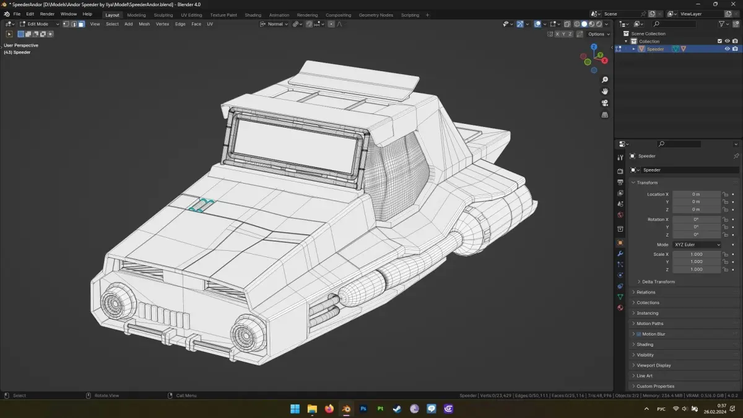Select edge select mode icon
743x418 pixels.
[x=74, y=24]
